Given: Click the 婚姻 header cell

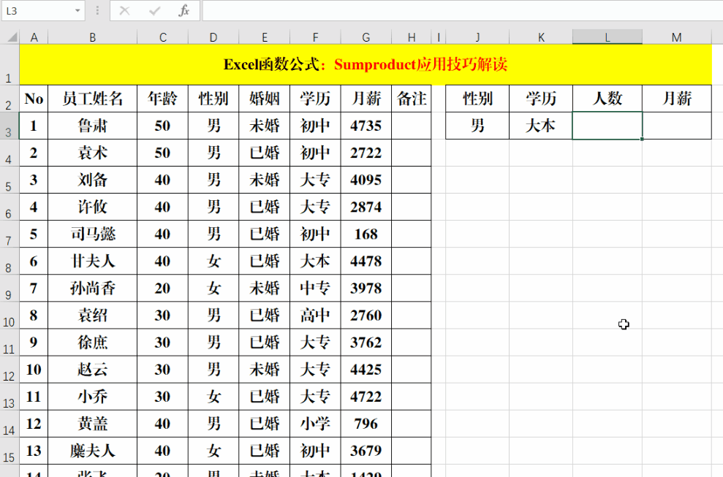Looking at the screenshot, I should click(265, 99).
